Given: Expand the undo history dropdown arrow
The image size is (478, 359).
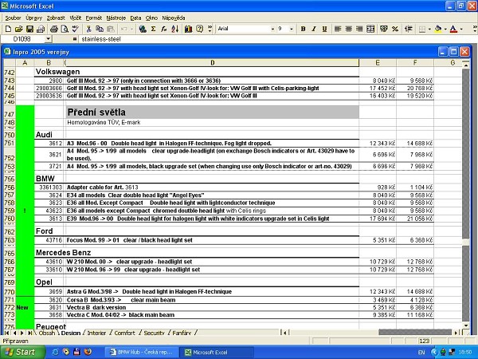Looking at the screenshot, I should coord(131,29).
